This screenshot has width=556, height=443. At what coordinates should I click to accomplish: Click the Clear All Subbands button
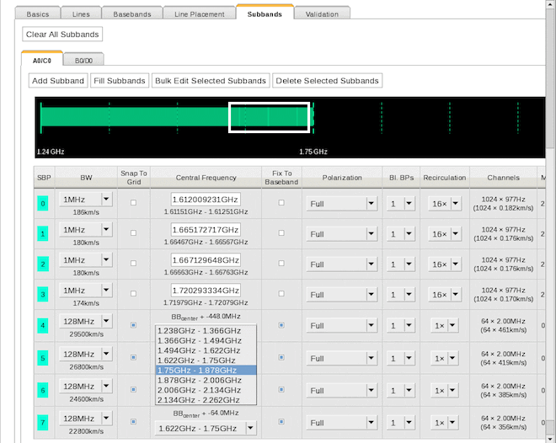click(63, 35)
